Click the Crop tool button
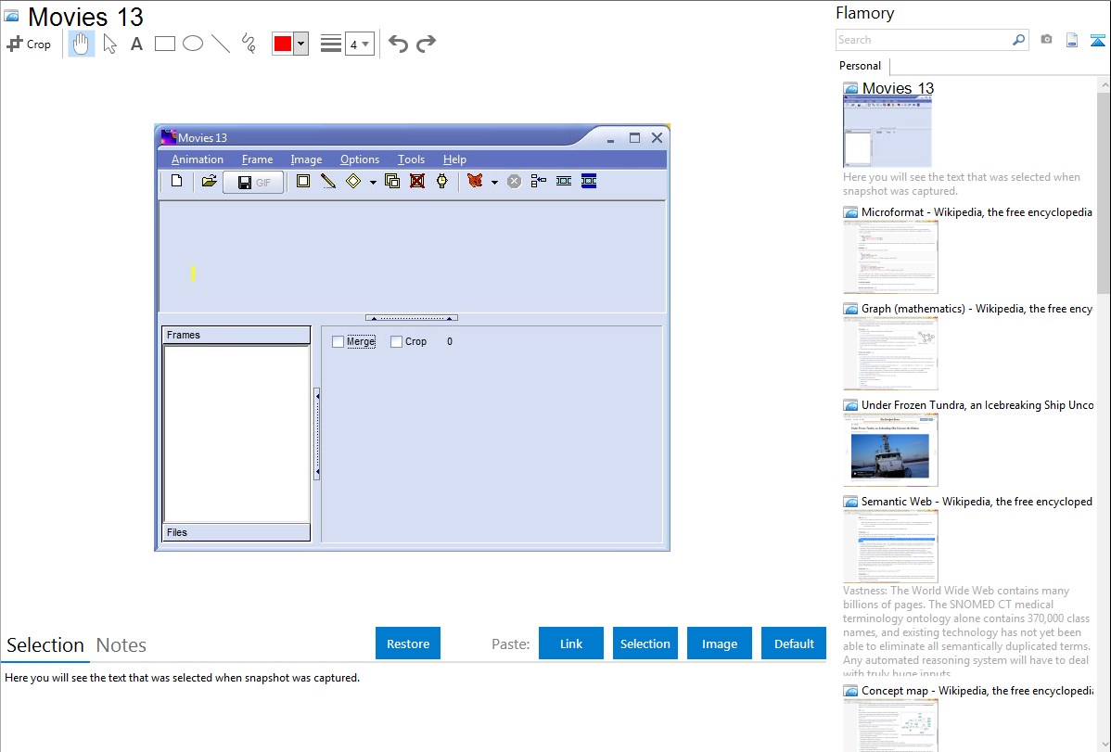Viewport: 1111px width, 752px height. click(29, 44)
